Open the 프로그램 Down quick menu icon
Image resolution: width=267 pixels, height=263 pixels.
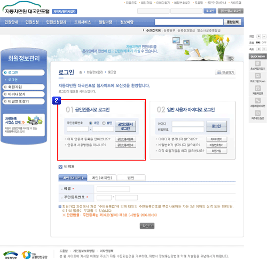pyautogui.click(x=257, y=76)
